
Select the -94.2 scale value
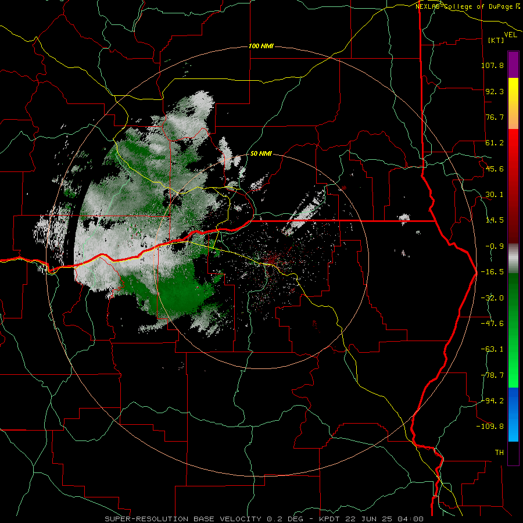(x=492, y=400)
